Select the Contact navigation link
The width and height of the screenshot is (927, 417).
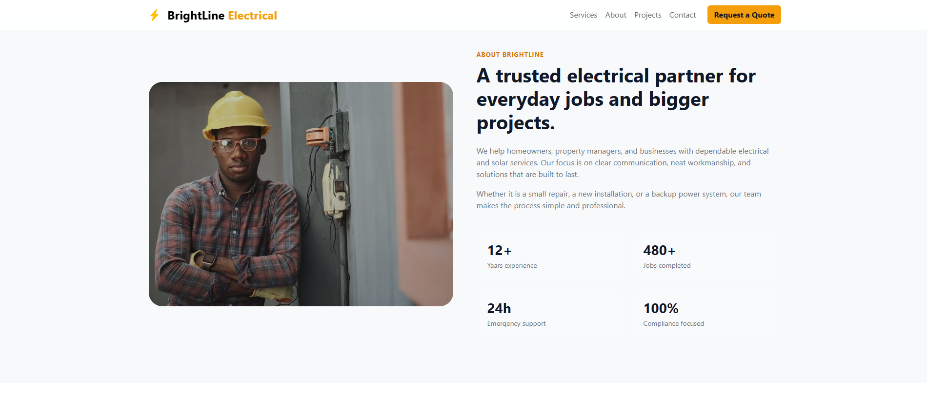click(x=682, y=15)
